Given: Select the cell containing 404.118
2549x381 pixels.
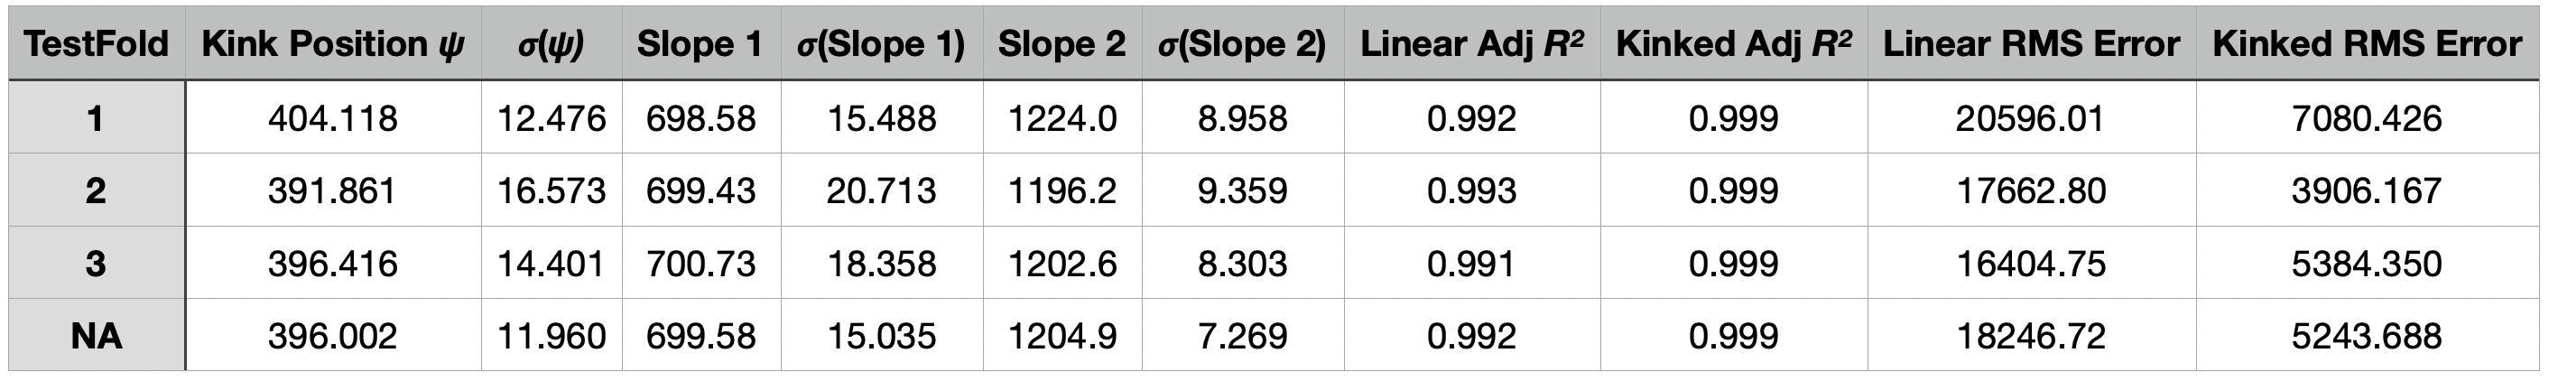Looking at the screenshot, I should tap(332, 119).
